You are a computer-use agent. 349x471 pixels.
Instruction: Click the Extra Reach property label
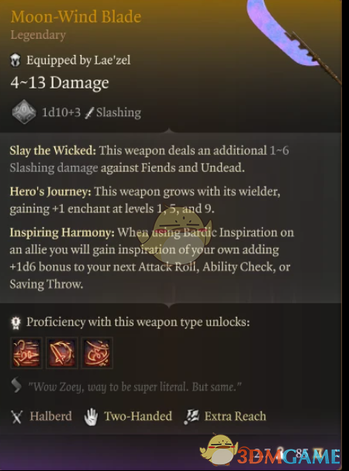[235, 416]
